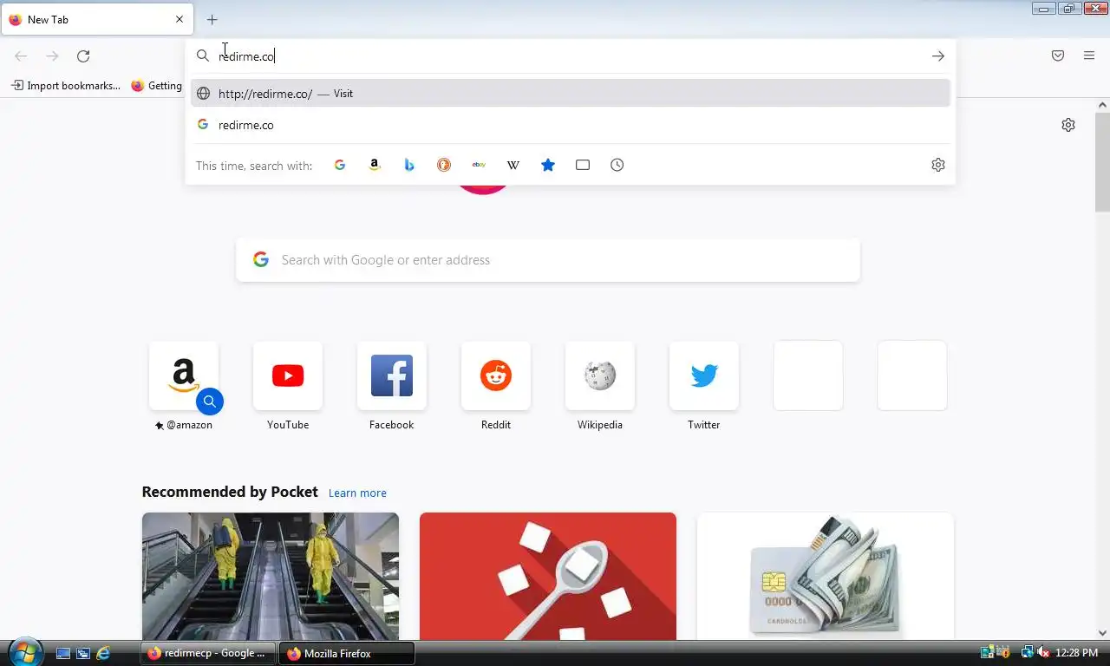Search this time with Google icon
1110x666 pixels.
tap(340, 165)
